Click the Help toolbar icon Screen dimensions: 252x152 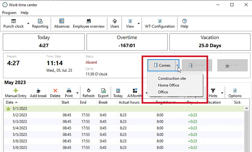click(184, 24)
